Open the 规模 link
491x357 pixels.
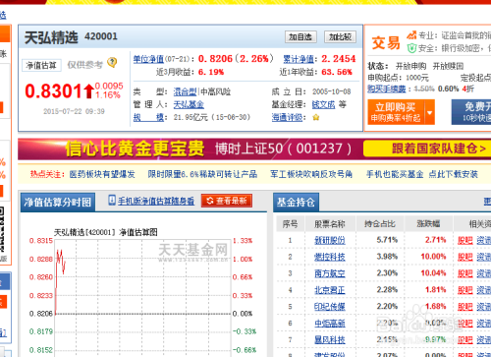(148, 117)
